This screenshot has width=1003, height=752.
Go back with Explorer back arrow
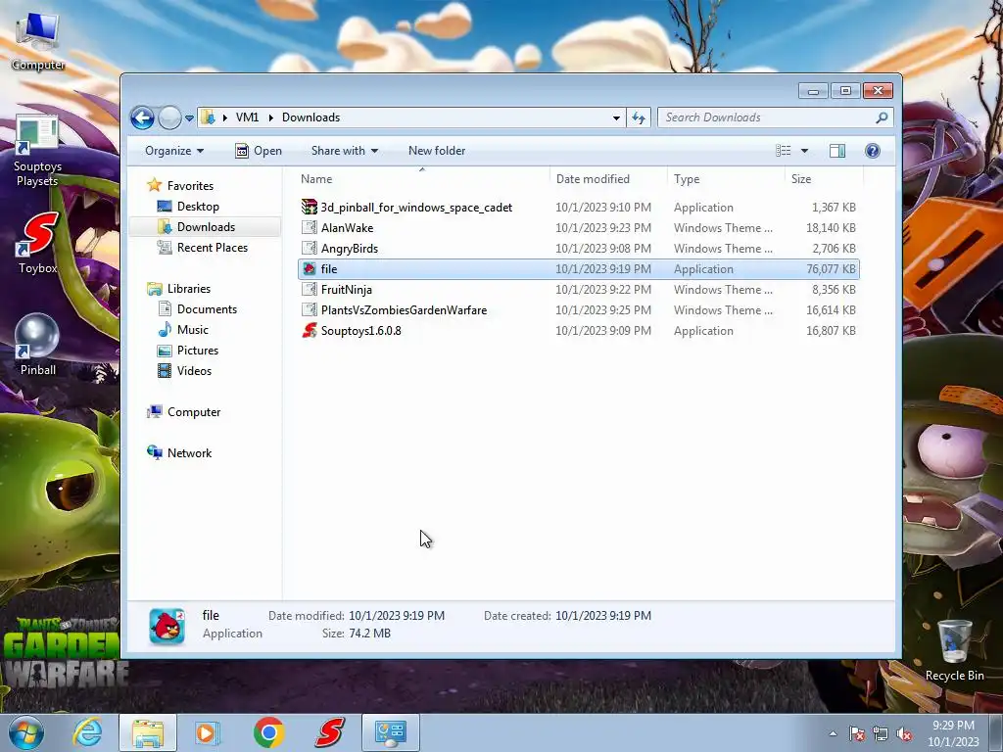coord(142,117)
